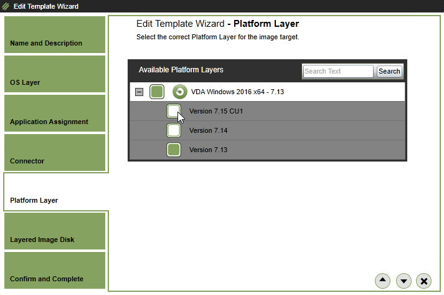This screenshot has width=444, height=295.
Task: Check the Version 7.14 checkbox
Action: coord(174,130)
